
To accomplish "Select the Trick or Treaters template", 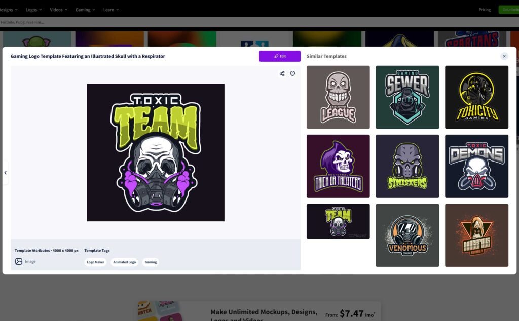I will (x=338, y=166).
